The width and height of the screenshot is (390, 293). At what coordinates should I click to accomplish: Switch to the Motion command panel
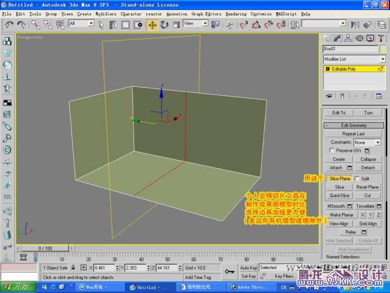[359, 39]
